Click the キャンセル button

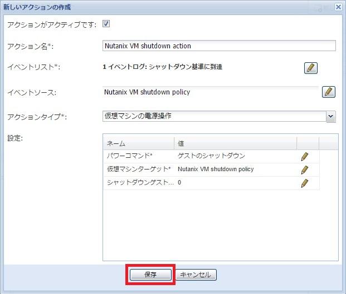click(196, 275)
